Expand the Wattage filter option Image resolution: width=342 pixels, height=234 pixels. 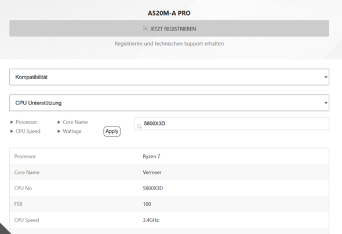click(x=70, y=131)
